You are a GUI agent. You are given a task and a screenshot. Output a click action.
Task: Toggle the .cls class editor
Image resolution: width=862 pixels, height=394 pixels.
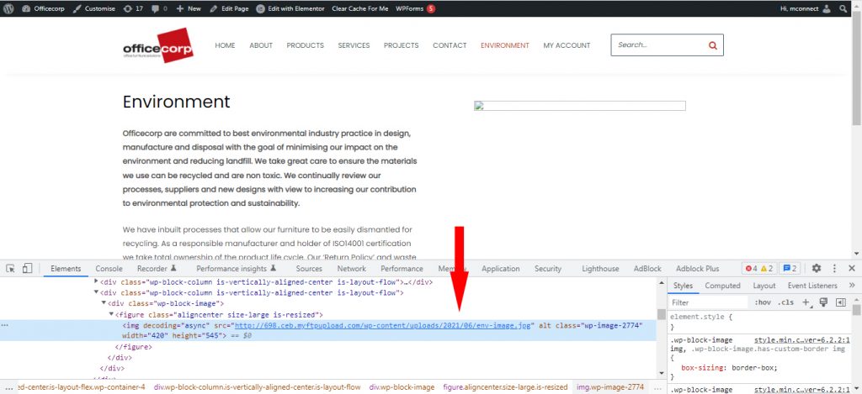(785, 302)
